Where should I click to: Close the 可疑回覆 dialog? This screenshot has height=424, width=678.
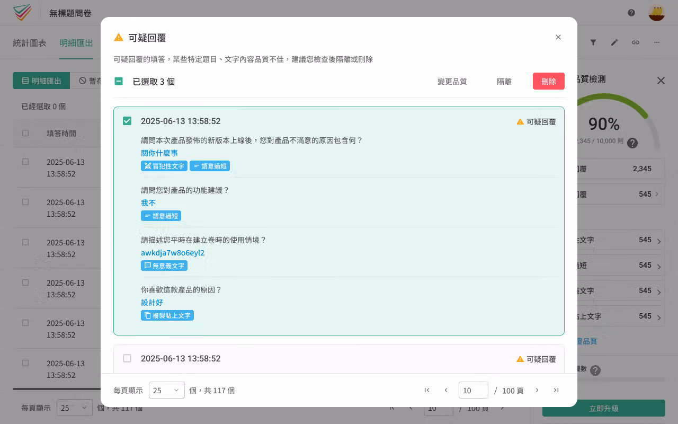pos(558,37)
